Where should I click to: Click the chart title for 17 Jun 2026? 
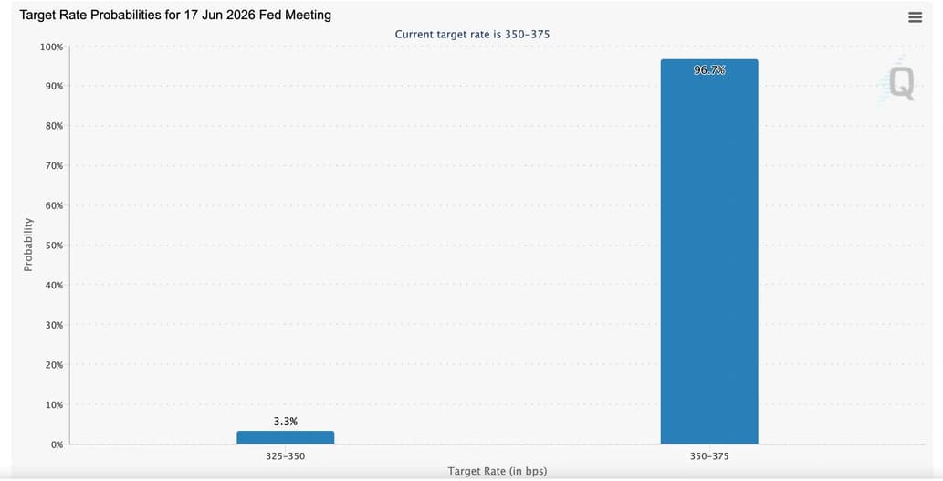coord(175,15)
